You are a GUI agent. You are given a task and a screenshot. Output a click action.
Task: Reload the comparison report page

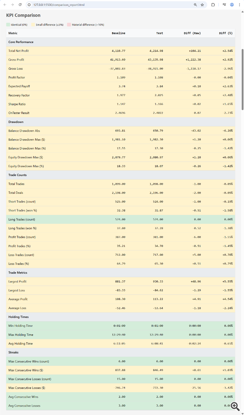pos(20,5)
